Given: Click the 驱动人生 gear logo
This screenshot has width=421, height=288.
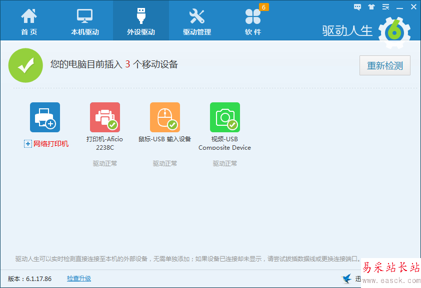Looking at the screenshot, I should (x=394, y=32).
